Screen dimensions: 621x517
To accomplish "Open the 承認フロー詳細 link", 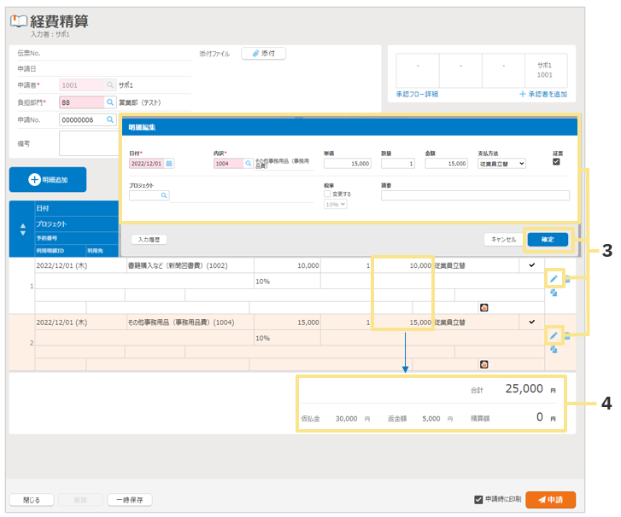I will click(x=417, y=94).
